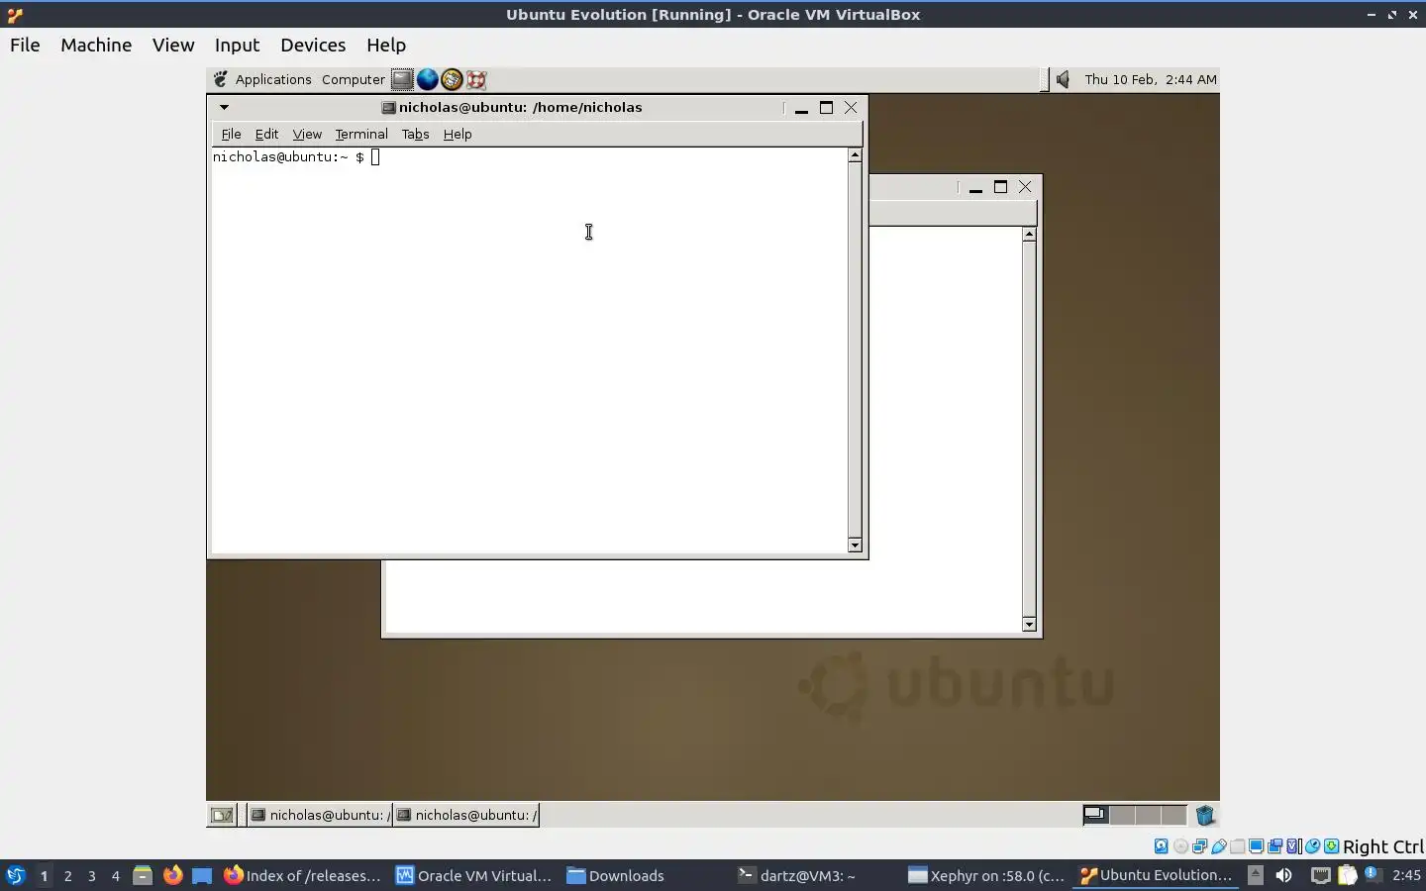Expand the host tray hidden icons arrow

pos(1255,875)
